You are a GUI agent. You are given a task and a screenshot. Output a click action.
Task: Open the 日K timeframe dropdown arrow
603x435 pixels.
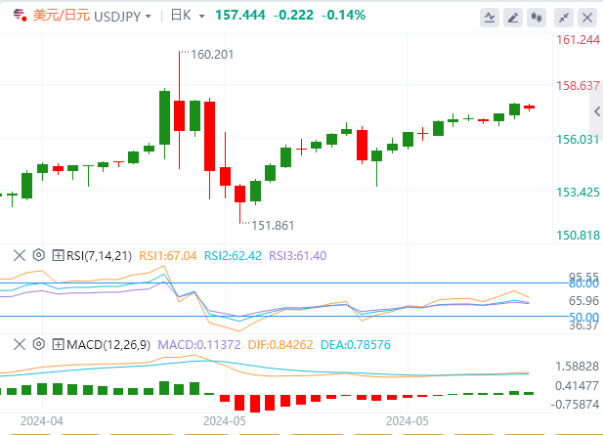(x=202, y=17)
